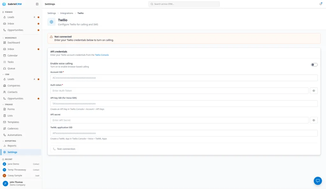Select Settings in sidebar

21,152
